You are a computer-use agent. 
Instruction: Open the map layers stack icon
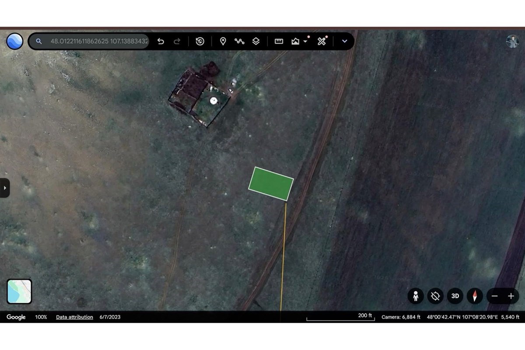[x=256, y=41]
